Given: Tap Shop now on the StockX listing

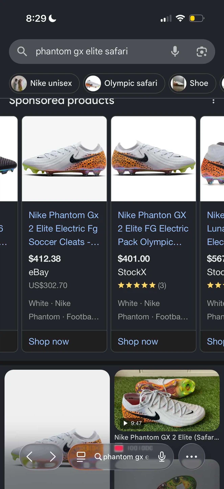Looking at the screenshot, I should pos(138,342).
